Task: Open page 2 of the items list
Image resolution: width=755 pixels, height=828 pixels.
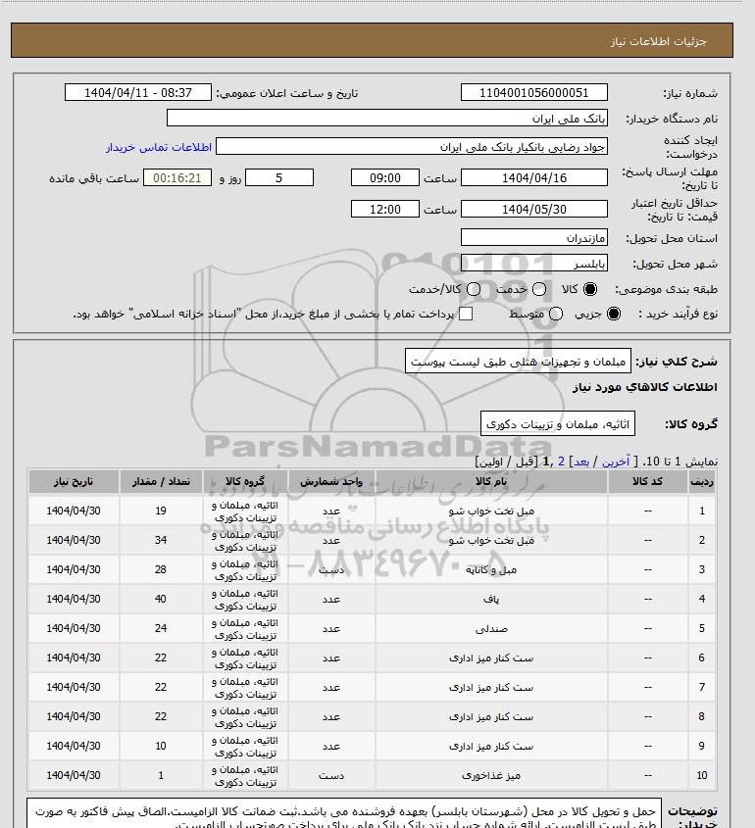Action: coord(561,462)
